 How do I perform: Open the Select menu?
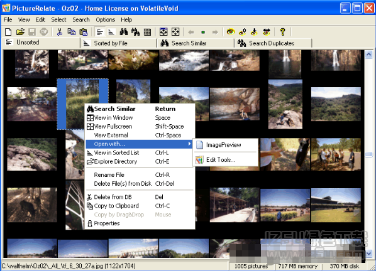pos(58,19)
